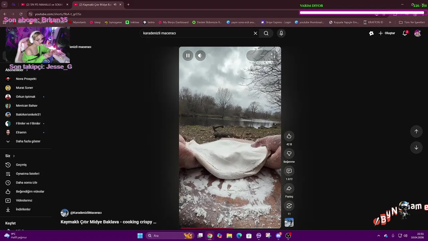This screenshot has width=428, height=241.
Task: Open @KaradenizliMaceracı channel name
Action: (86, 213)
